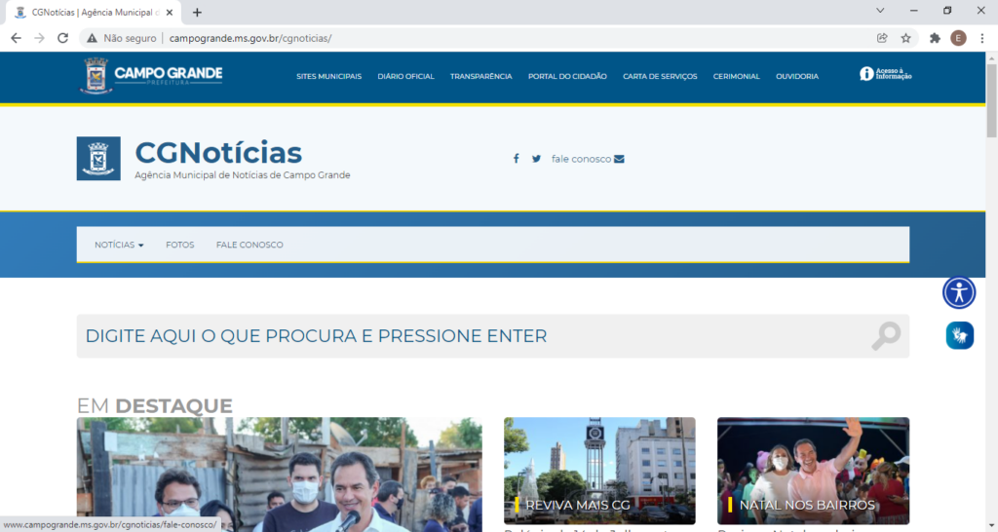Open the Ouvidoria link
The height and width of the screenshot is (532, 998).
pos(797,76)
